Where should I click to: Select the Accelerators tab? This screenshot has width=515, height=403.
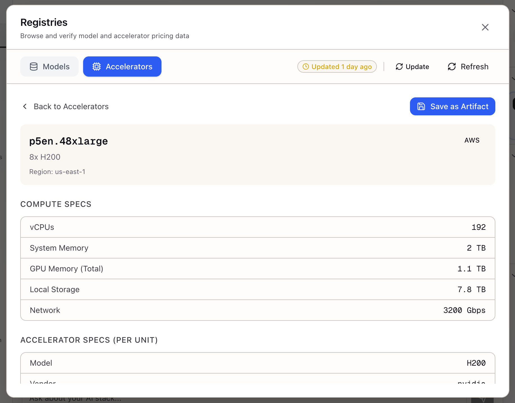(x=122, y=67)
